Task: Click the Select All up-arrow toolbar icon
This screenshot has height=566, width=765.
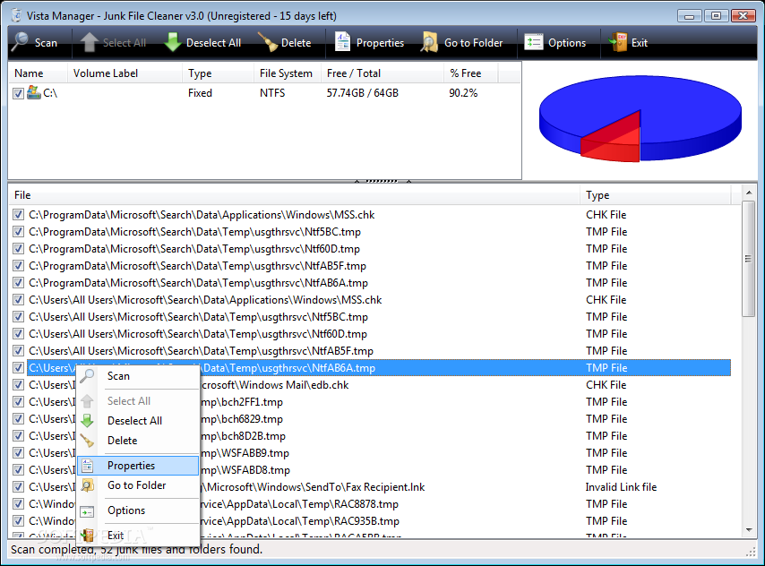Action: pos(89,42)
